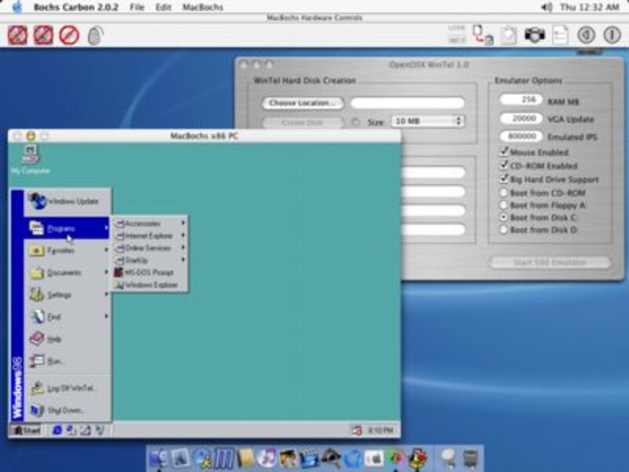The height and width of the screenshot is (472, 629).
Task: Click the USER button in hardware controls
Action: point(457,28)
